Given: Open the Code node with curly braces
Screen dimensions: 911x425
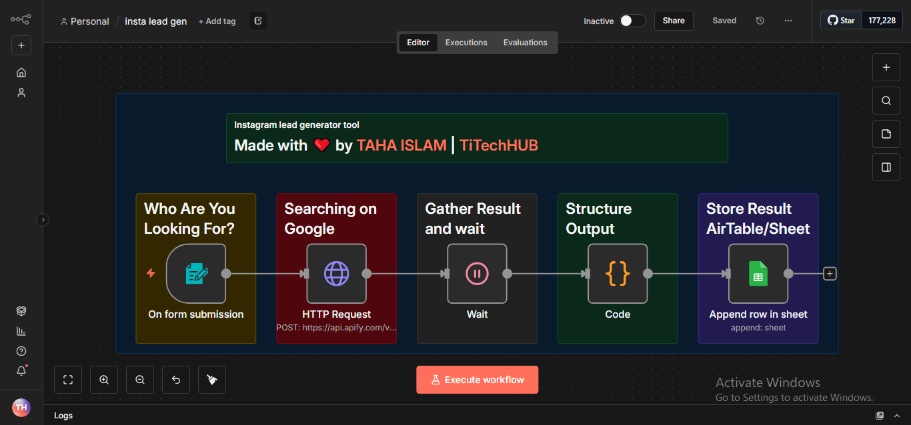Looking at the screenshot, I should (x=618, y=274).
